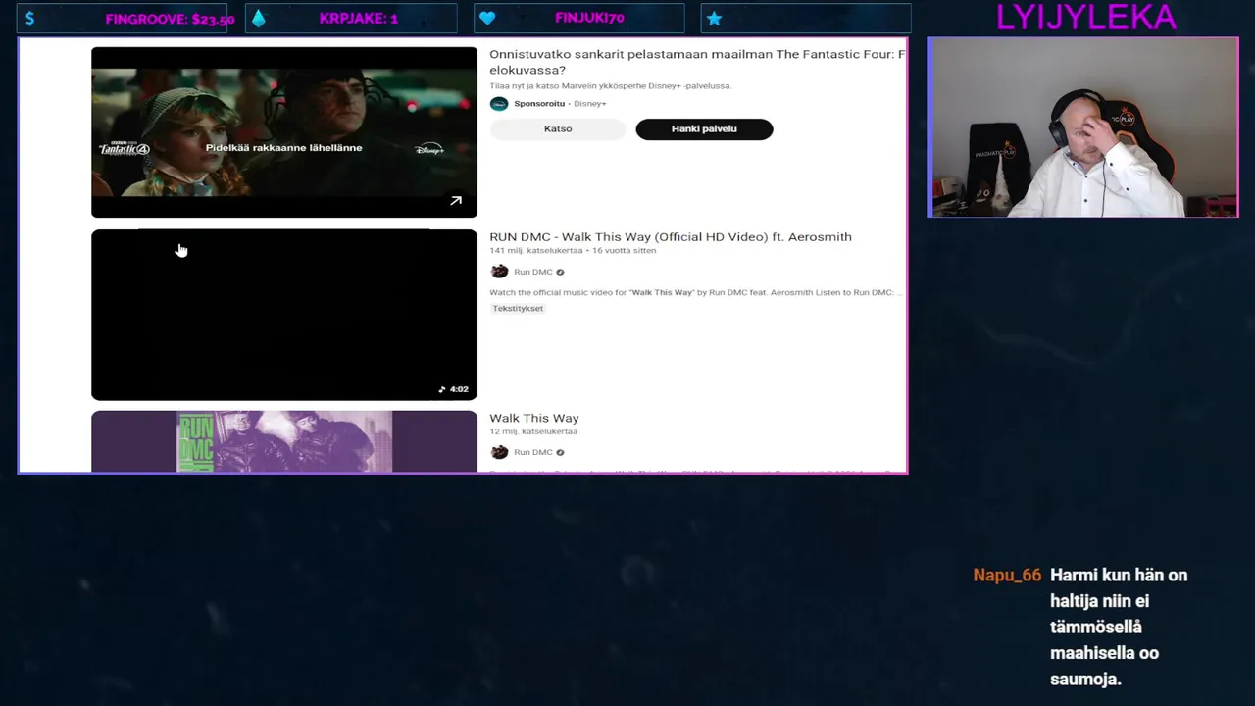Click the Fantastic Four ad thumbnail
Screen dimensions: 1255x706
pos(284,132)
